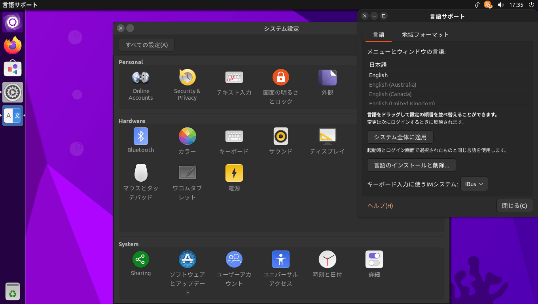Select the 言語 tab
This screenshot has height=304, width=538.
(x=378, y=35)
